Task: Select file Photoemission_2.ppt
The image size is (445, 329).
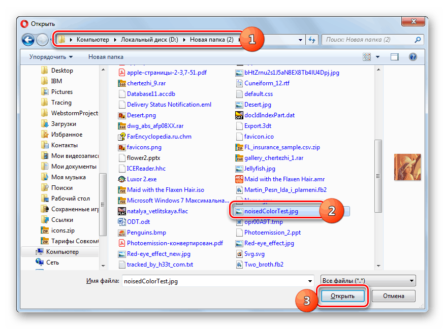Action: click(x=272, y=233)
